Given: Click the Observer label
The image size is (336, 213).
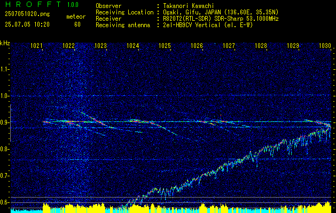Looking at the screenshot, I should (108, 6).
